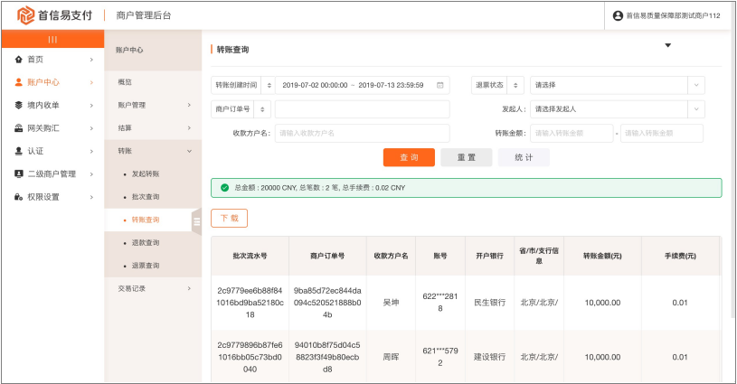Screen dimensions: 737x384
Task: Click the green success check icon
Action: [224, 188]
